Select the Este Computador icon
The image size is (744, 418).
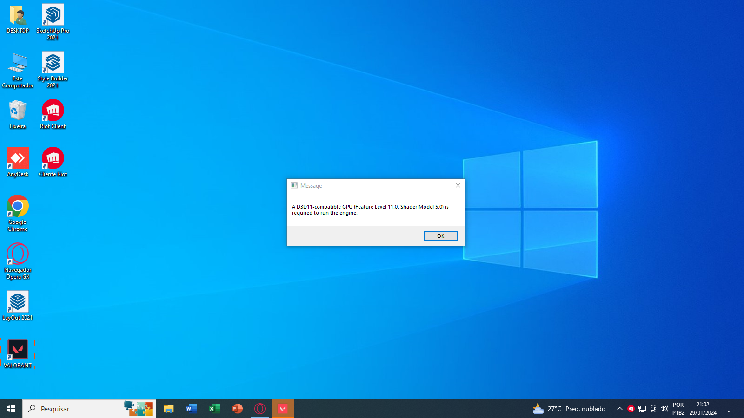click(18, 71)
